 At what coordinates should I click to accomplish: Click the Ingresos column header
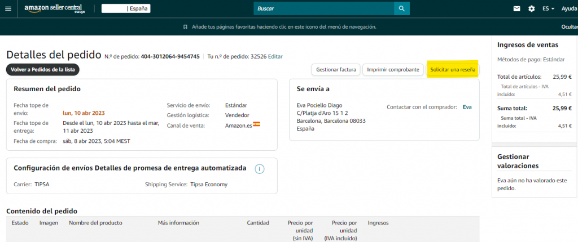[x=378, y=223]
